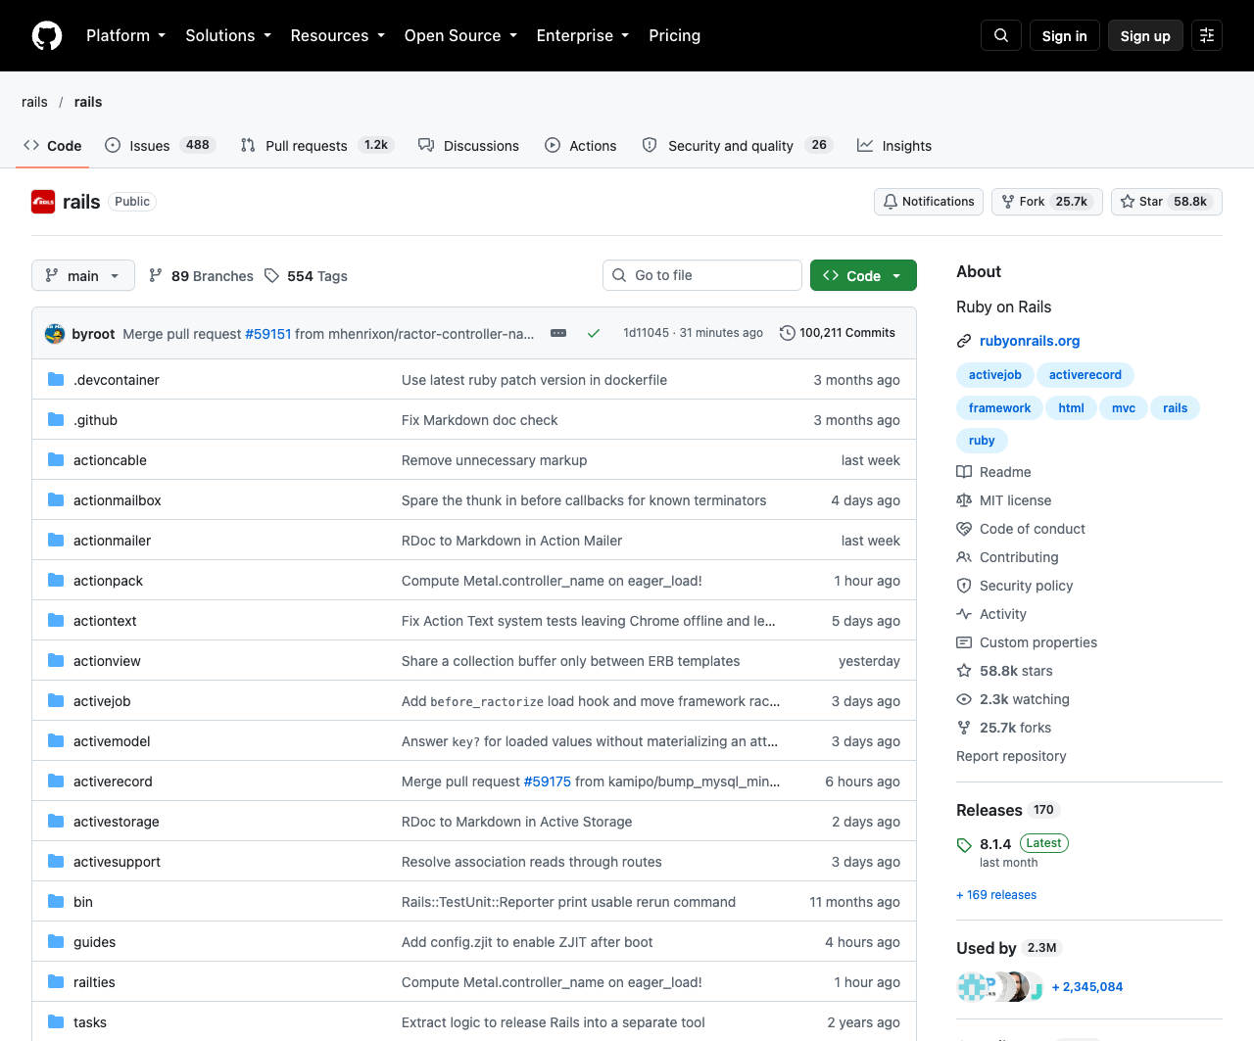The image size is (1254, 1041).
Task: Expand the Solutions menu
Action: (x=228, y=36)
